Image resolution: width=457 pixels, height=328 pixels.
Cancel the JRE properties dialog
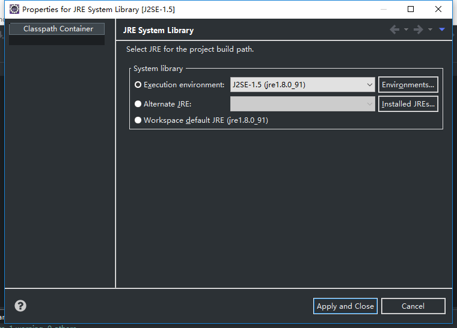coord(413,306)
